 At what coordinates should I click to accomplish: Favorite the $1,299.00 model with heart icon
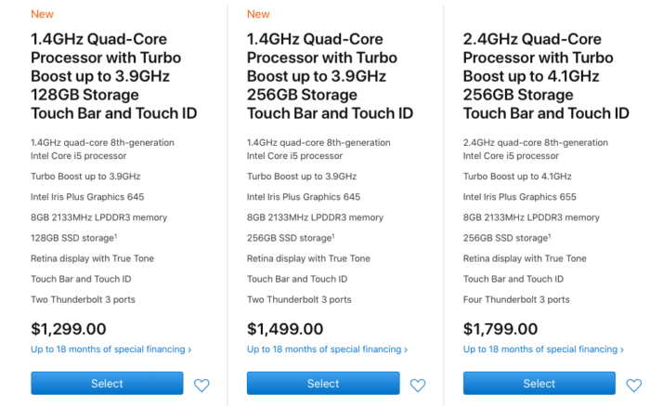tap(201, 385)
